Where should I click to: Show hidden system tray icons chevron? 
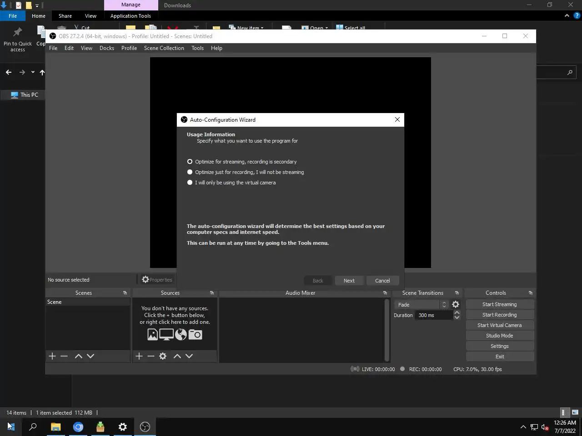[523, 427]
